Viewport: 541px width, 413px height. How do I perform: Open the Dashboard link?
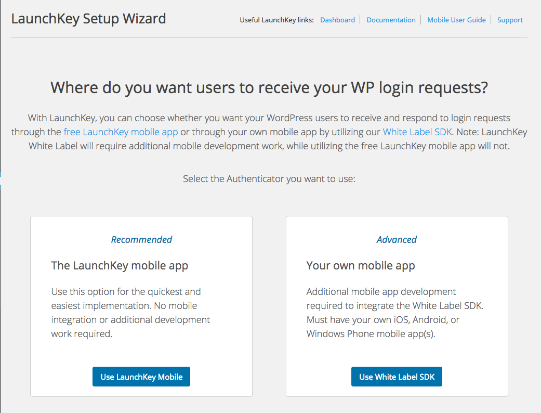point(337,20)
